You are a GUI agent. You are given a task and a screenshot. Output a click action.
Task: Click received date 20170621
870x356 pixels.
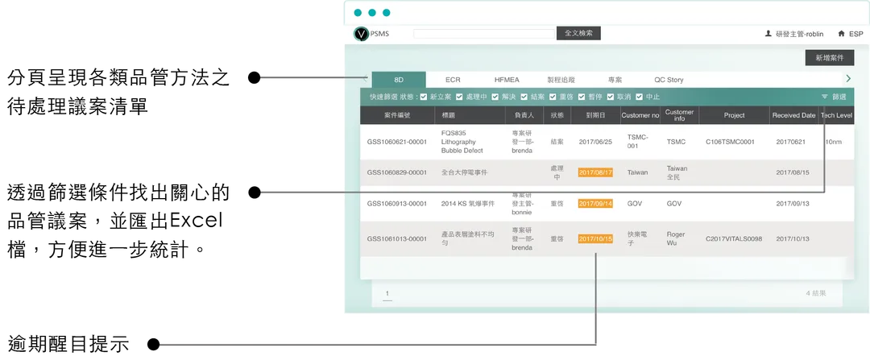coord(791,142)
